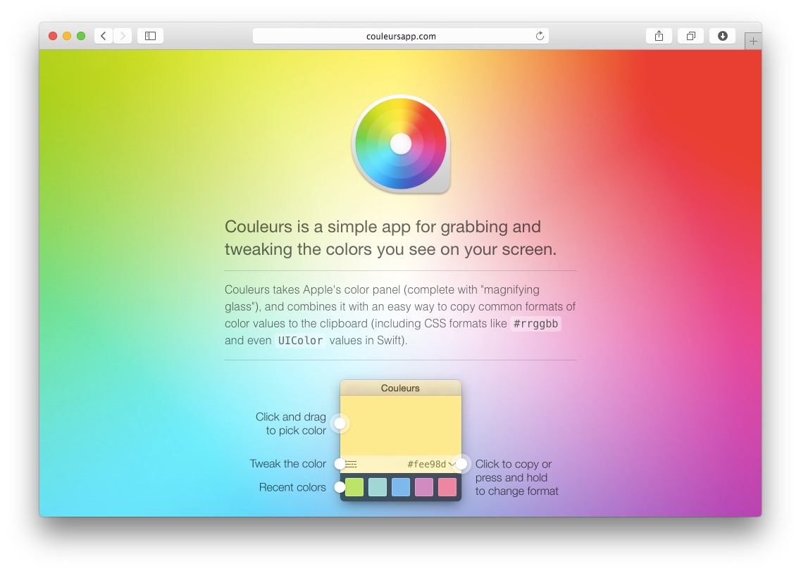Screen dimensions: 801x573
Task: Click the UIColor code sample
Action: (300, 340)
